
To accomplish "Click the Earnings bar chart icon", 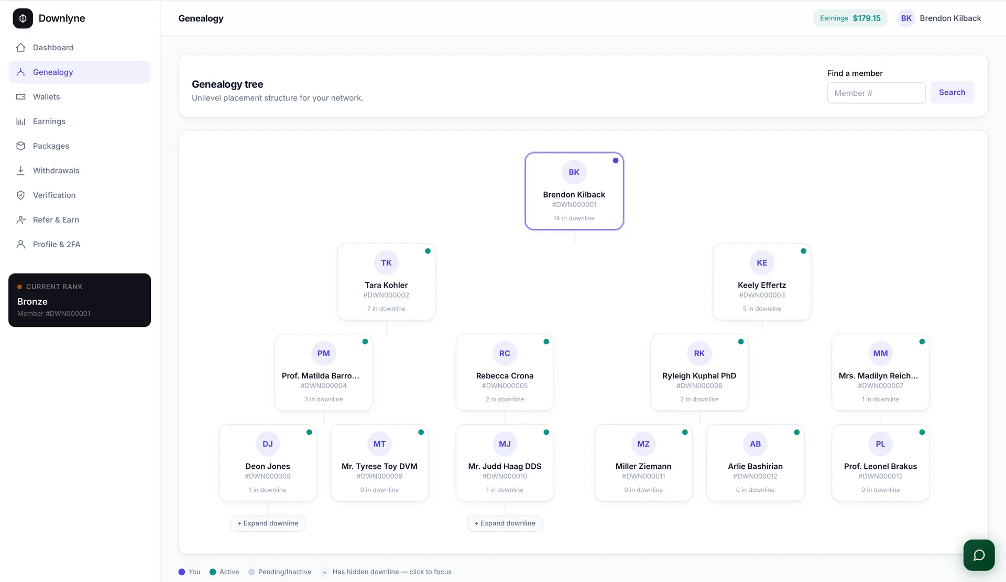I will pos(21,122).
